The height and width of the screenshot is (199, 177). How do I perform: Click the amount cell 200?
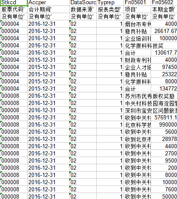pyautogui.click(x=164, y=168)
